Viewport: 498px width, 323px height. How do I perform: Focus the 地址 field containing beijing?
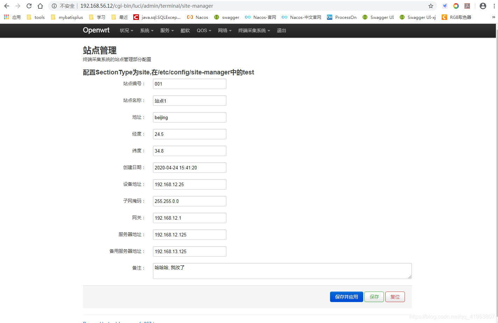[x=190, y=117]
